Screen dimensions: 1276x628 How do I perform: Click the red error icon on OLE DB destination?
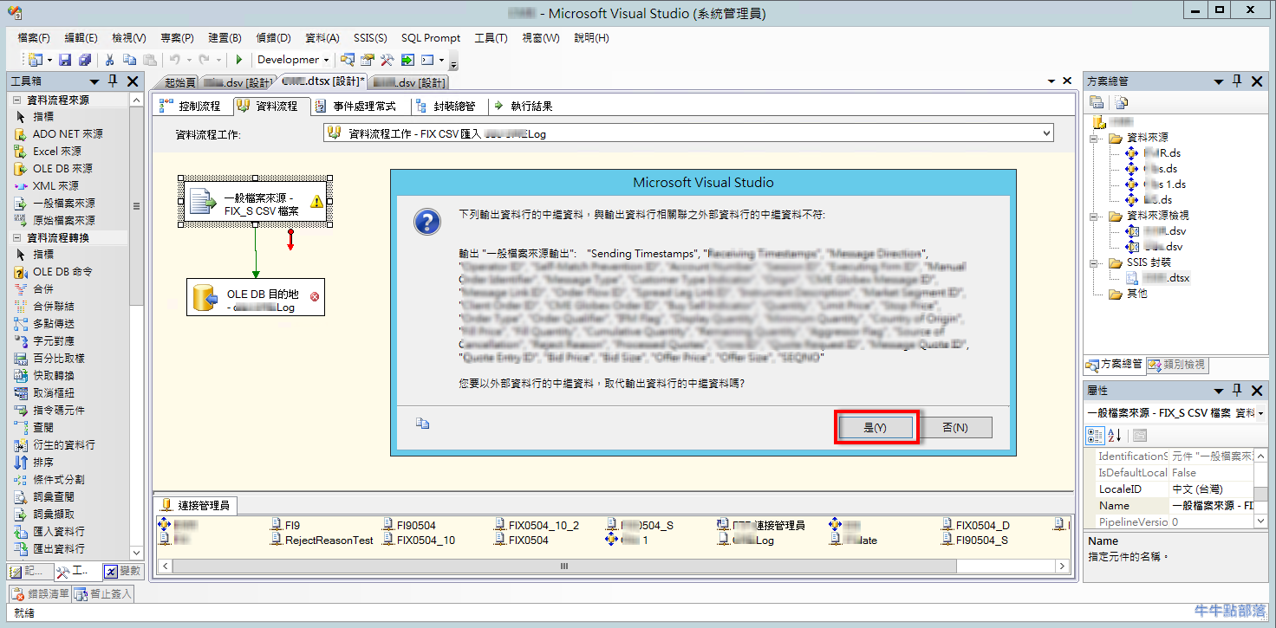315,297
